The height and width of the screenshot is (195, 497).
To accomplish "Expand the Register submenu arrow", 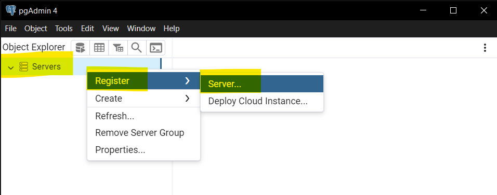I will [x=187, y=81].
